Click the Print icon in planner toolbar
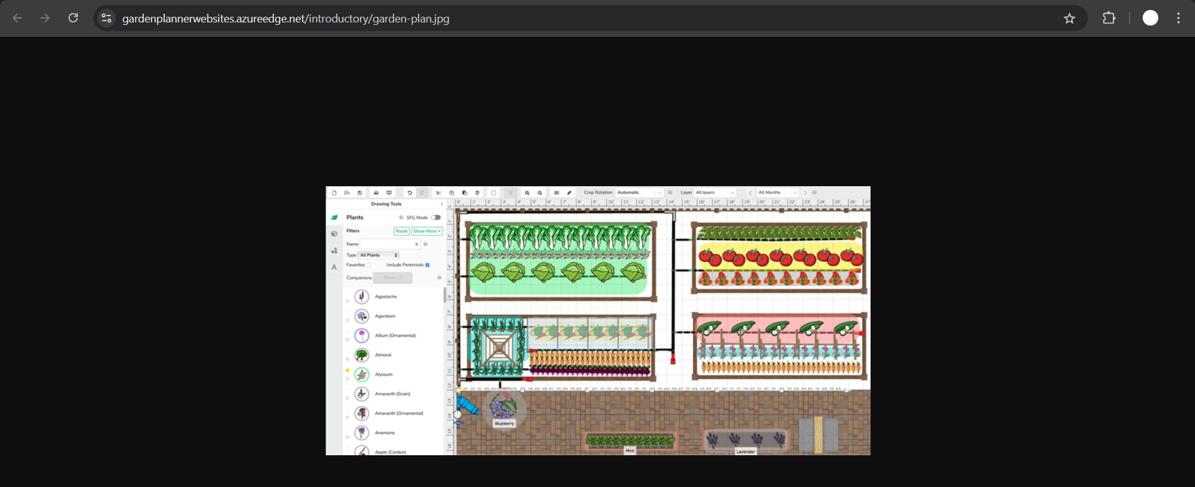This screenshot has width=1195, height=487. 376,193
